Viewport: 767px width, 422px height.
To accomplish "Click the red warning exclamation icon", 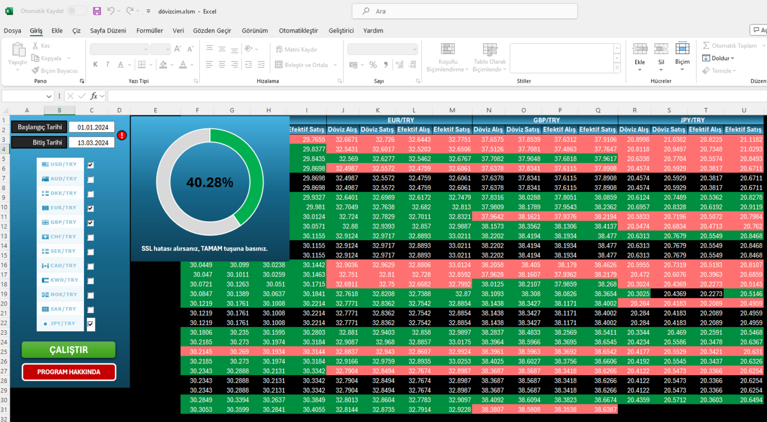I will pyautogui.click(x=122, y=135).
